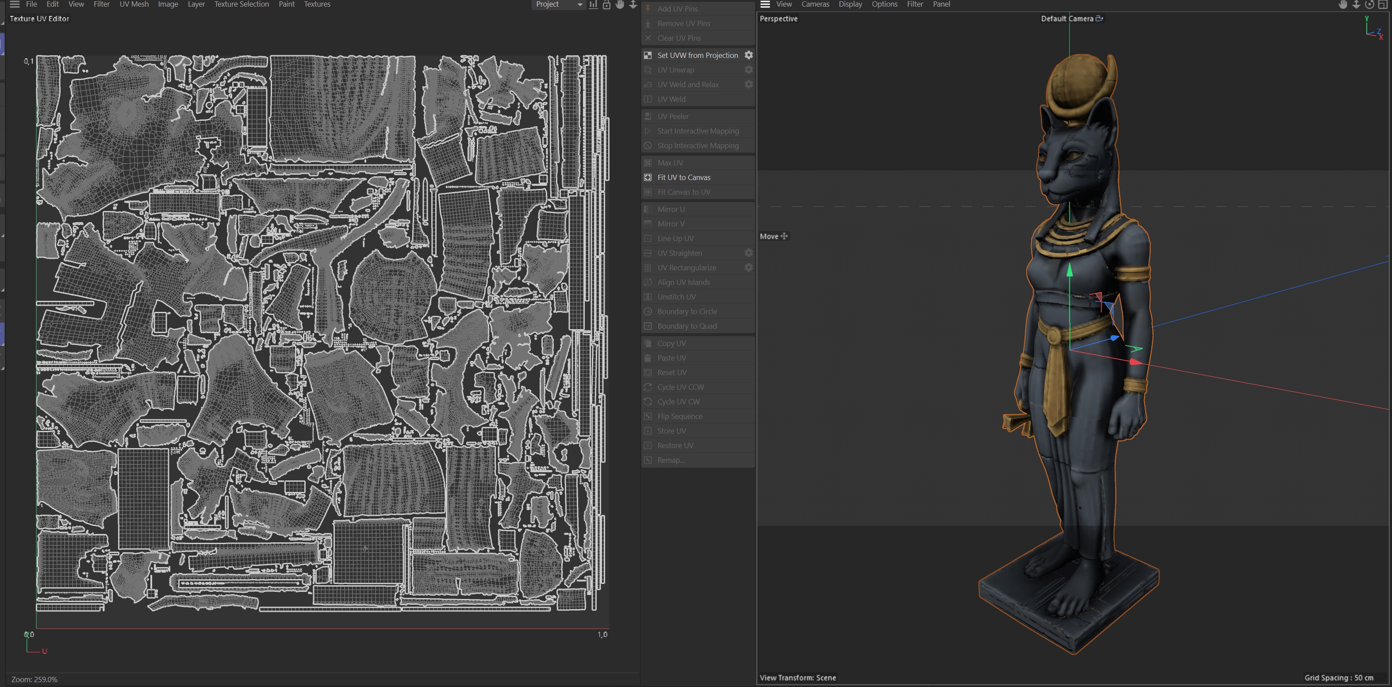Screen dimensions: 1392x687
Task: Click the UV editor zoom arrows icon
Action: click(633, 4)
